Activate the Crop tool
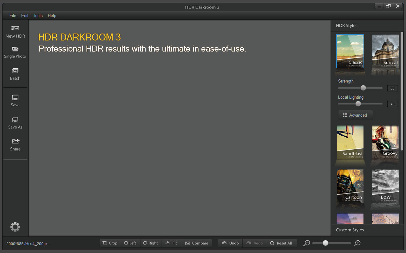This screenshot has height=253, width=406. coord(110,243)
